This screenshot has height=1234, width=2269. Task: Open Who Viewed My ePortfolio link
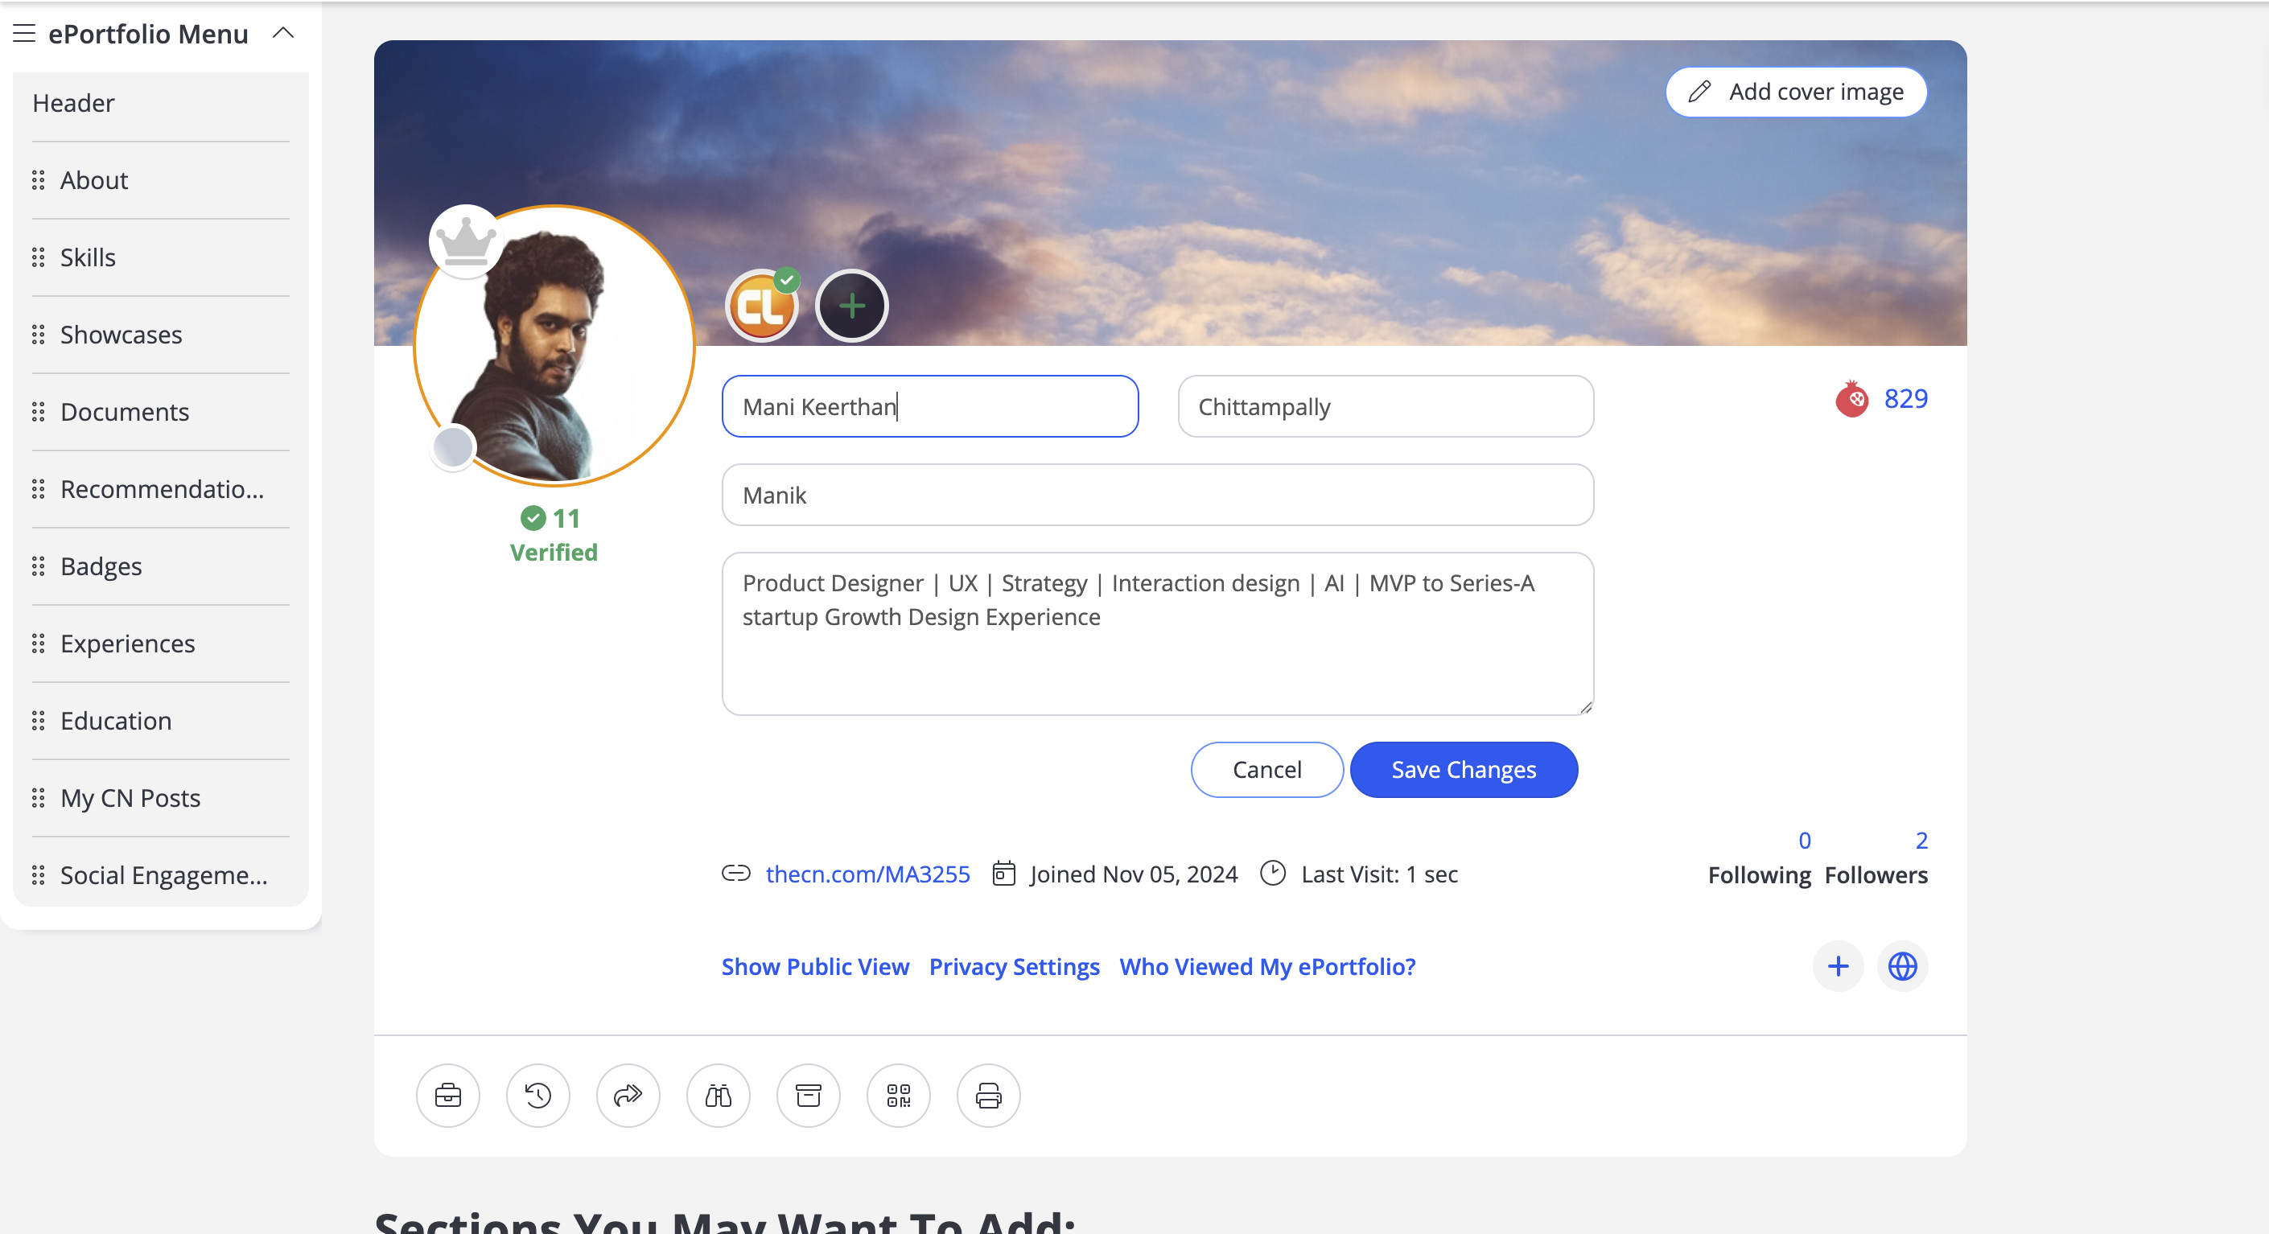pos(1267,967)
